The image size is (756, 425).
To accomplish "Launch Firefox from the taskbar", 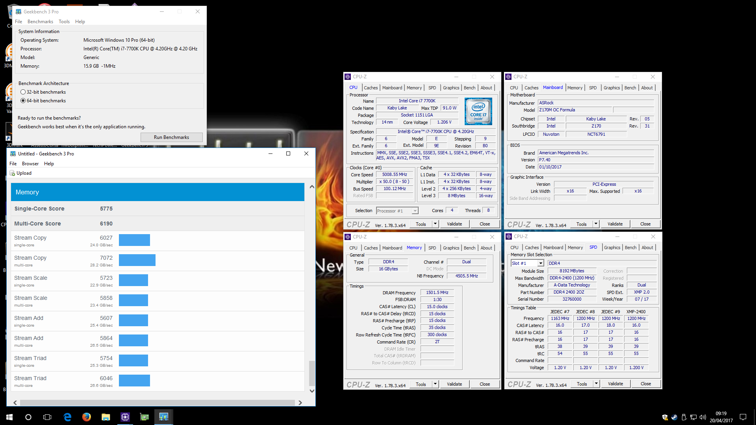I will pos(86,417).
